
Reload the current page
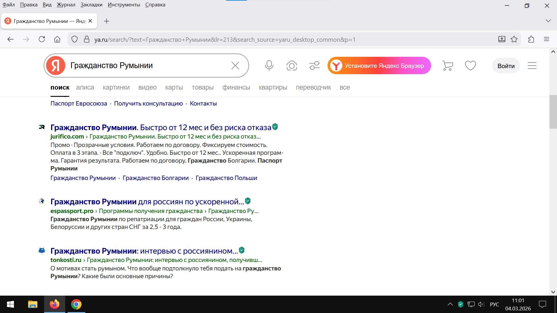point(42,39)
